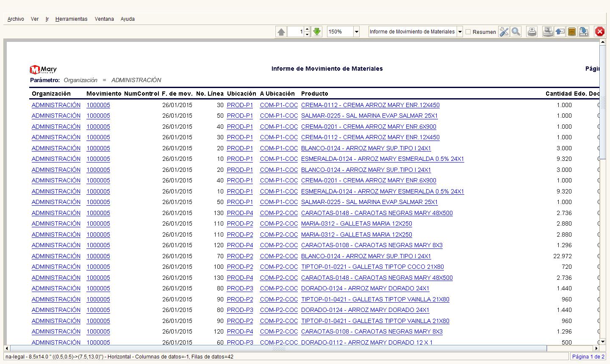The image size is (610, 364).
Task: Click COM-P2-COC link in line 70 row
Action: [x=279, y=256]
